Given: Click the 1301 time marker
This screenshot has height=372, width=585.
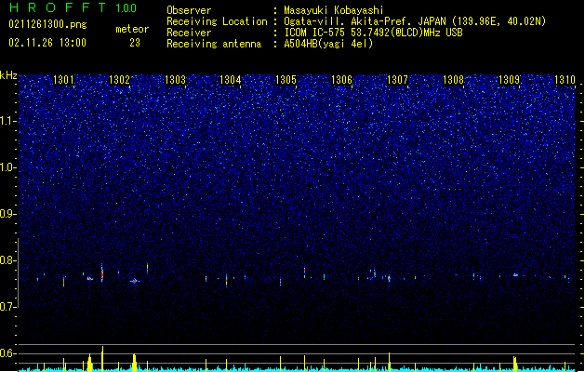Looking at the screenshot, I should pyautogui.click(x=63, y=80).
